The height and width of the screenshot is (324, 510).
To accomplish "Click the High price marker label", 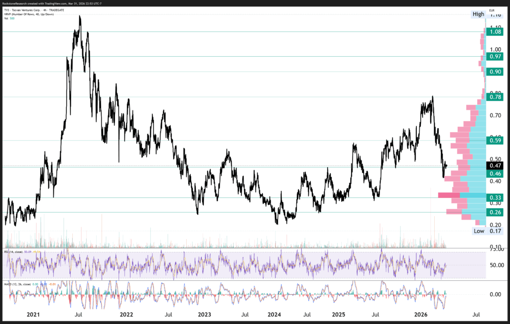I will (x=478, y=14).
